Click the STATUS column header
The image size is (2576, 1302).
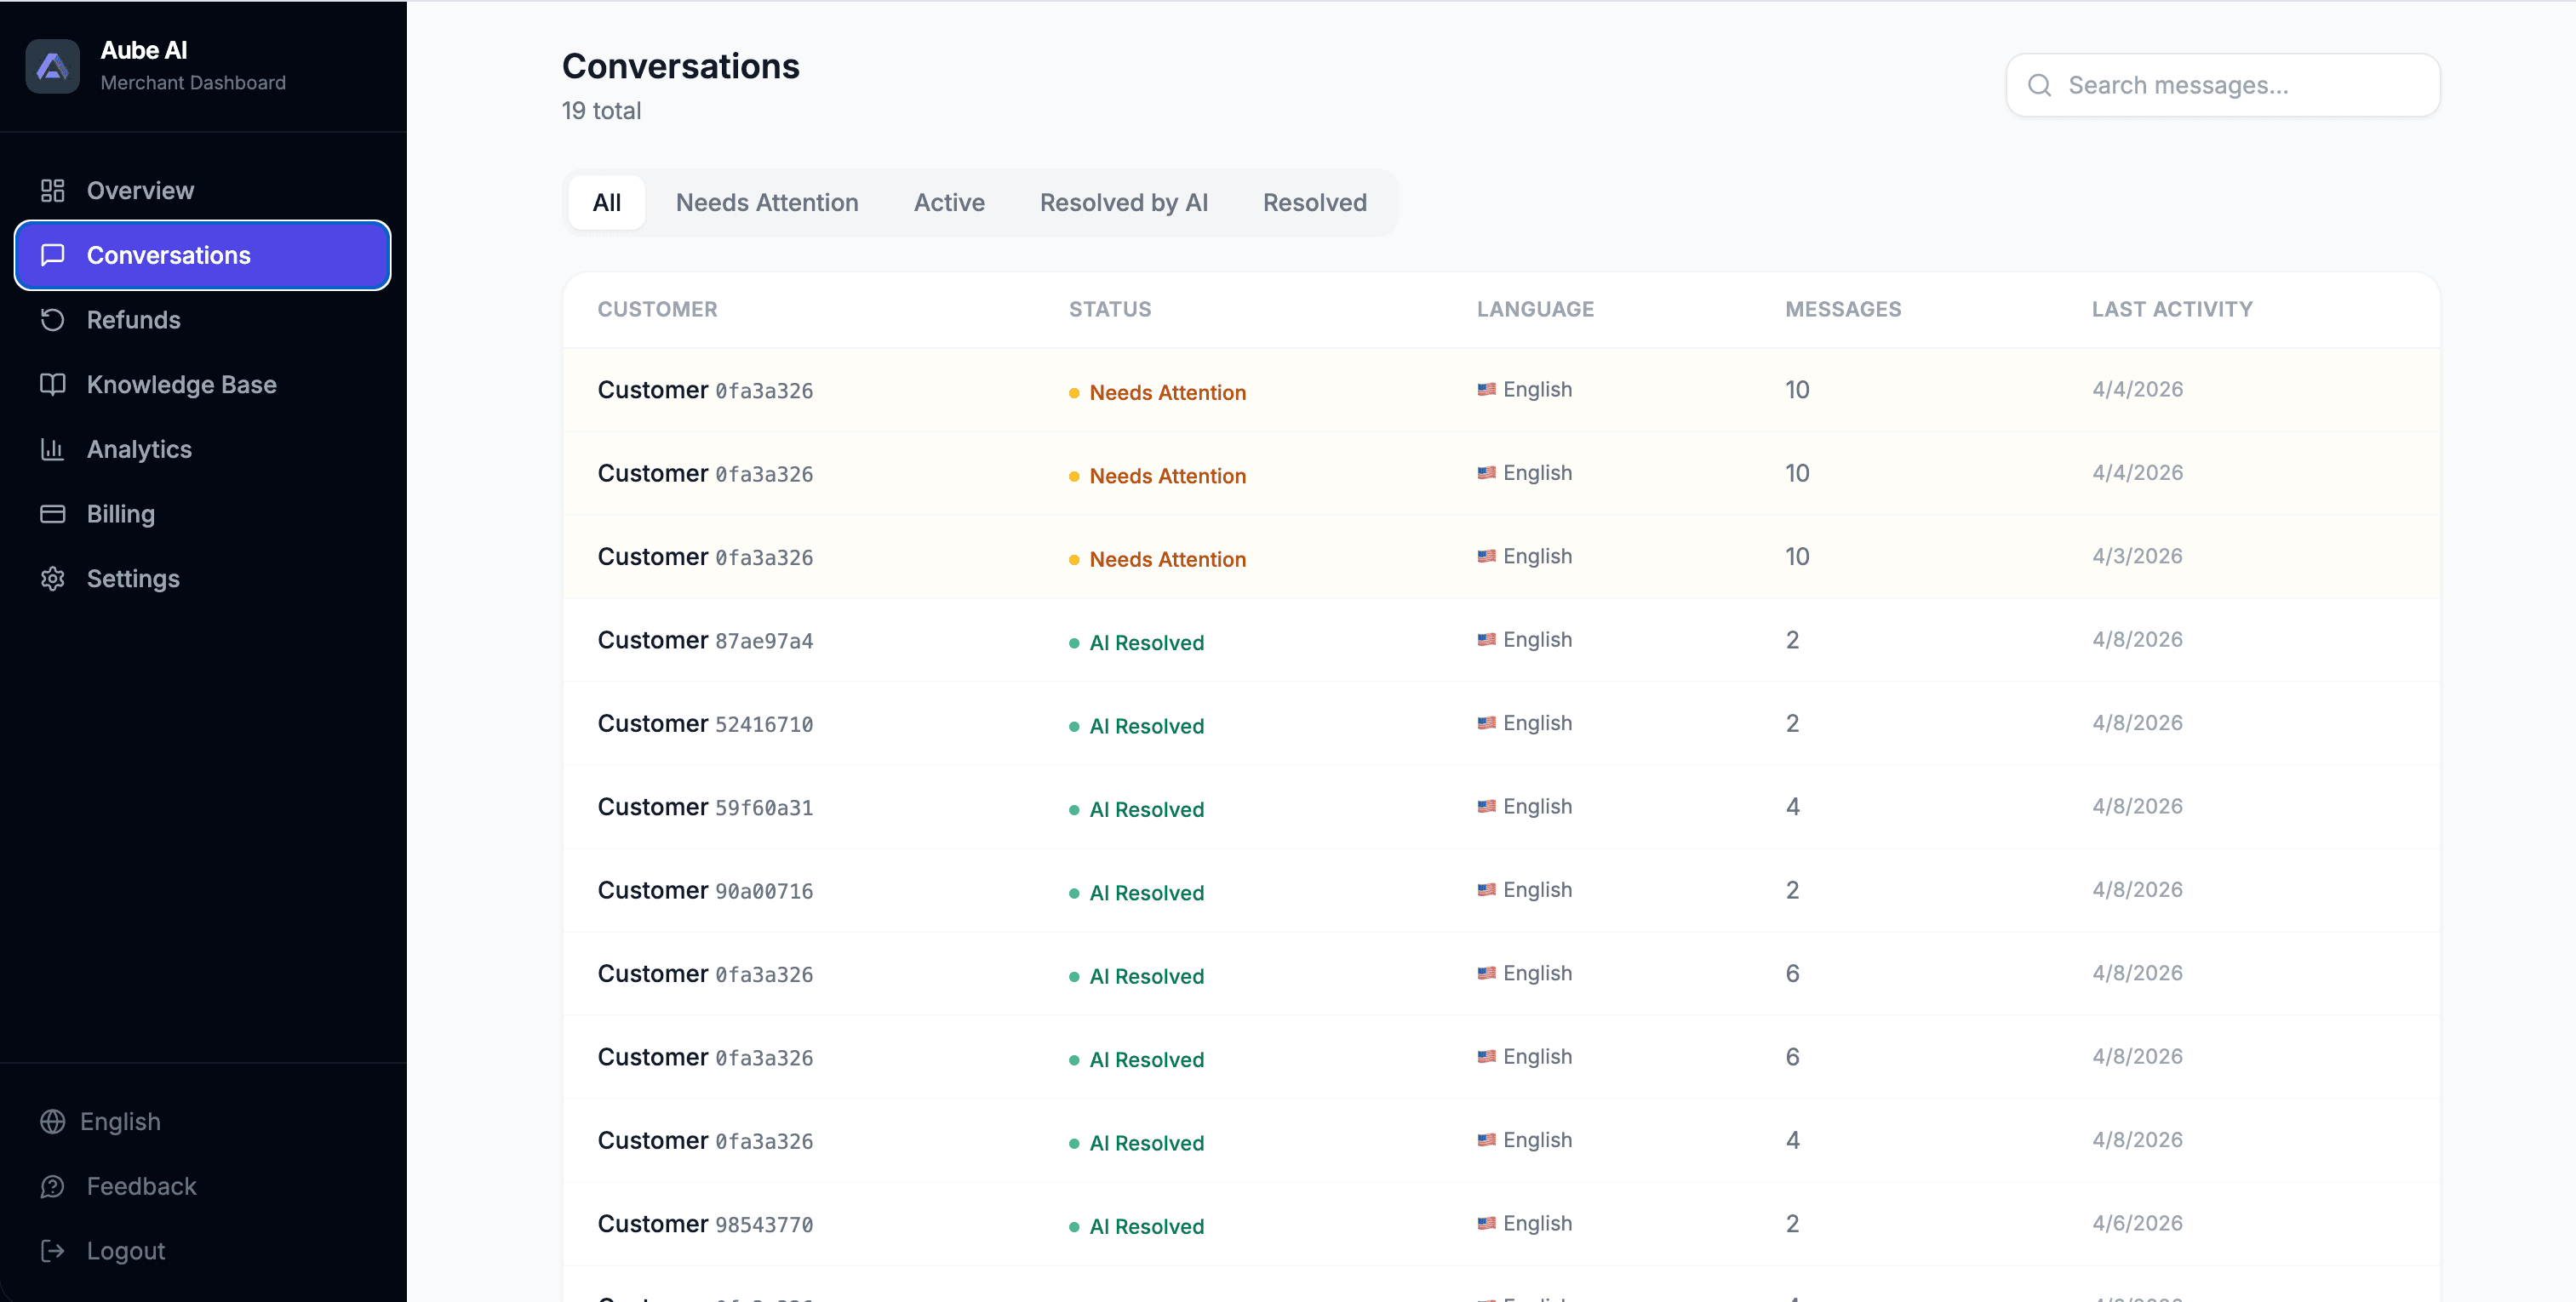(1110, 309)
